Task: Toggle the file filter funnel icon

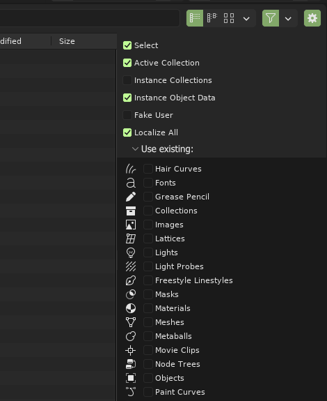Action: coord(271,18)
